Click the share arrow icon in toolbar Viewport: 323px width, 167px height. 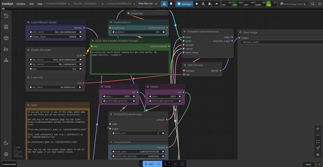[217, 4]
